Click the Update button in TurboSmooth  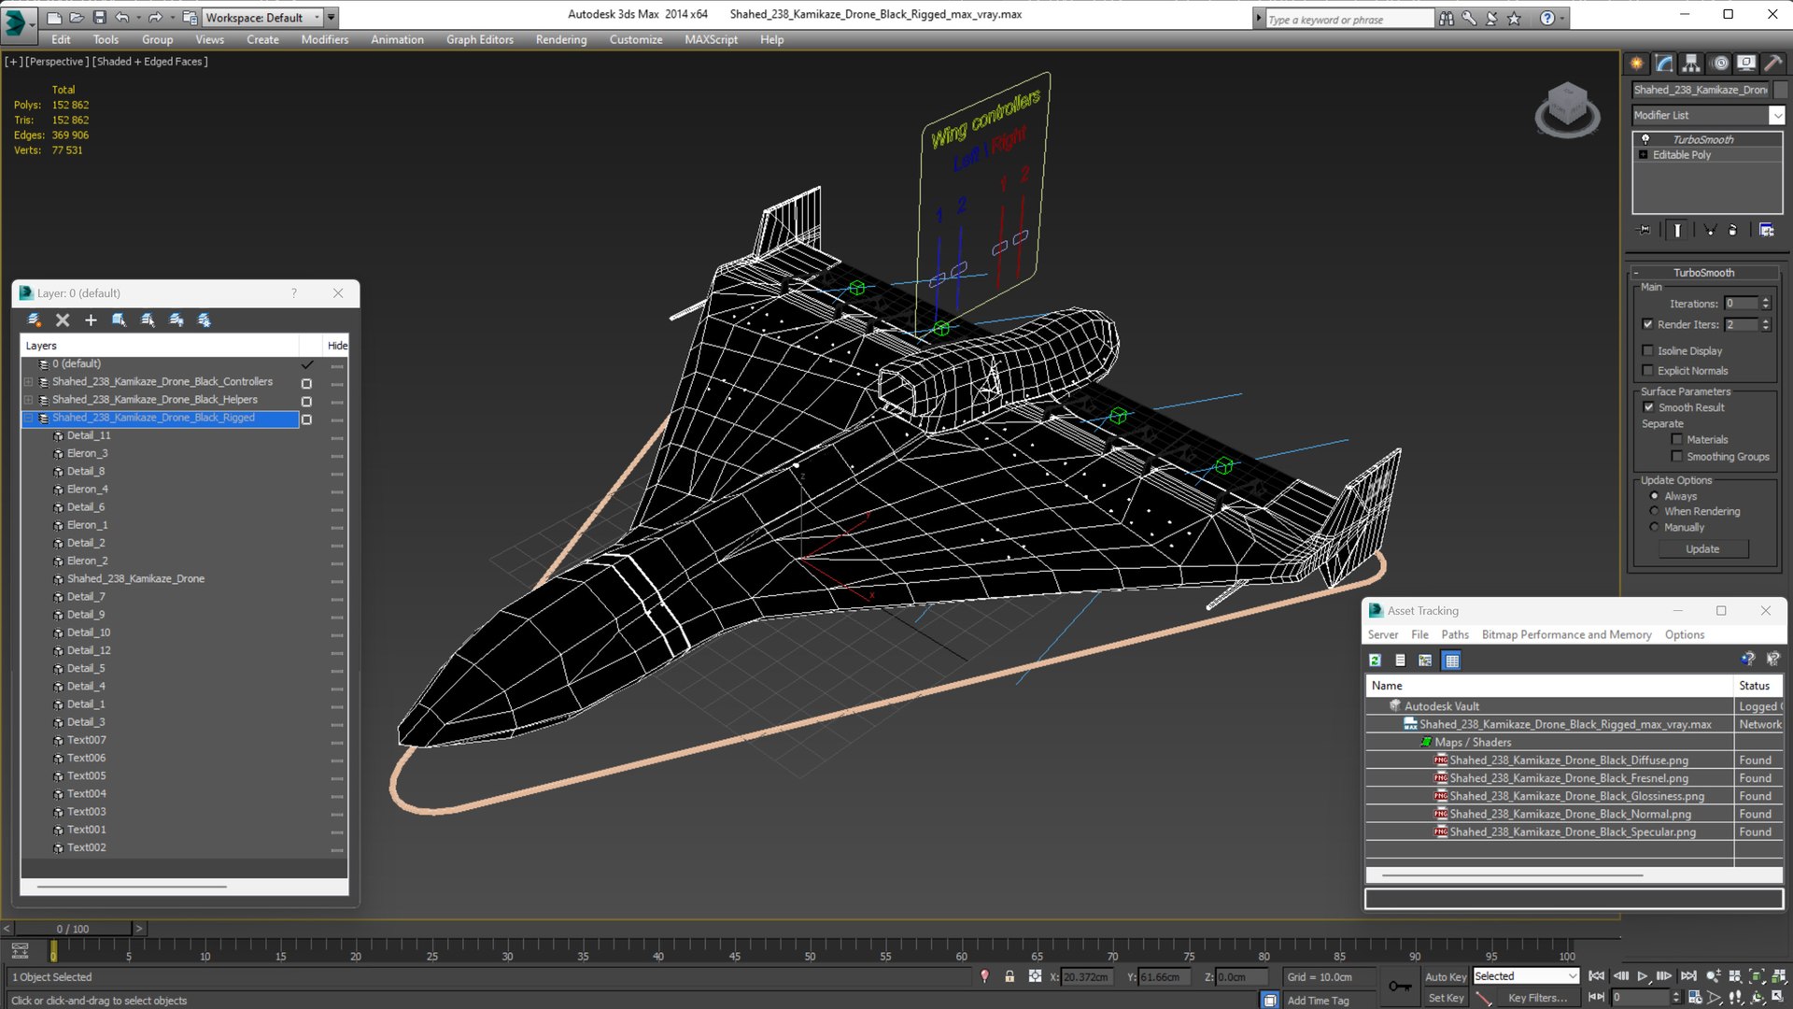(x=1702, y=549)
